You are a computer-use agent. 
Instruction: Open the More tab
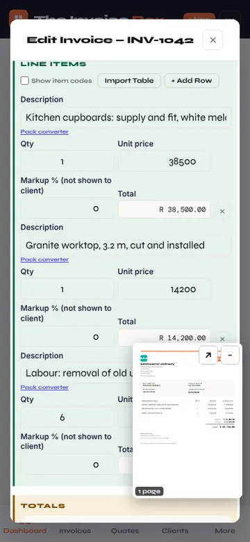pyautogui.click(x=225, y=531)
